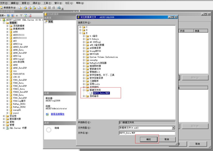Screen dimensions: 213x151
Task: Click the A83 database cylinder icon
Action: (11, 41)
